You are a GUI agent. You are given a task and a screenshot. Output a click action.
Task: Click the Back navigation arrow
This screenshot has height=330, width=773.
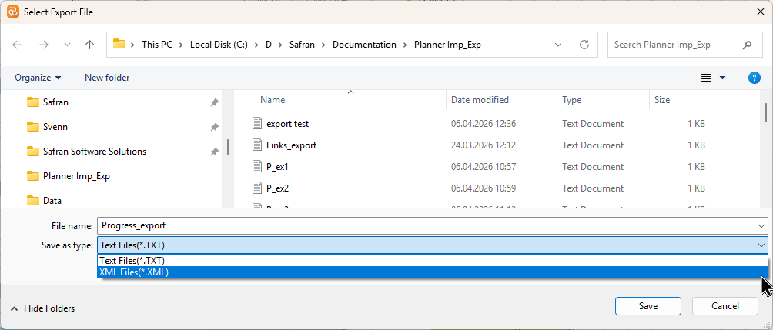(18, 45)
